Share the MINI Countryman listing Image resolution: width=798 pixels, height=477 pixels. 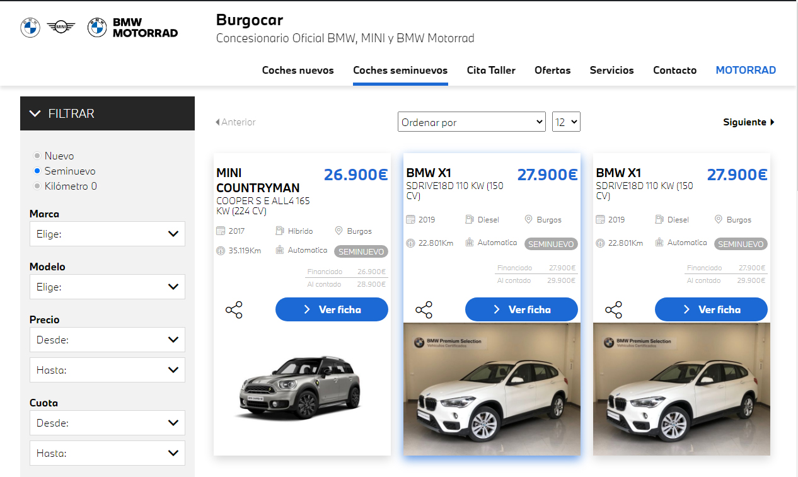234,310
